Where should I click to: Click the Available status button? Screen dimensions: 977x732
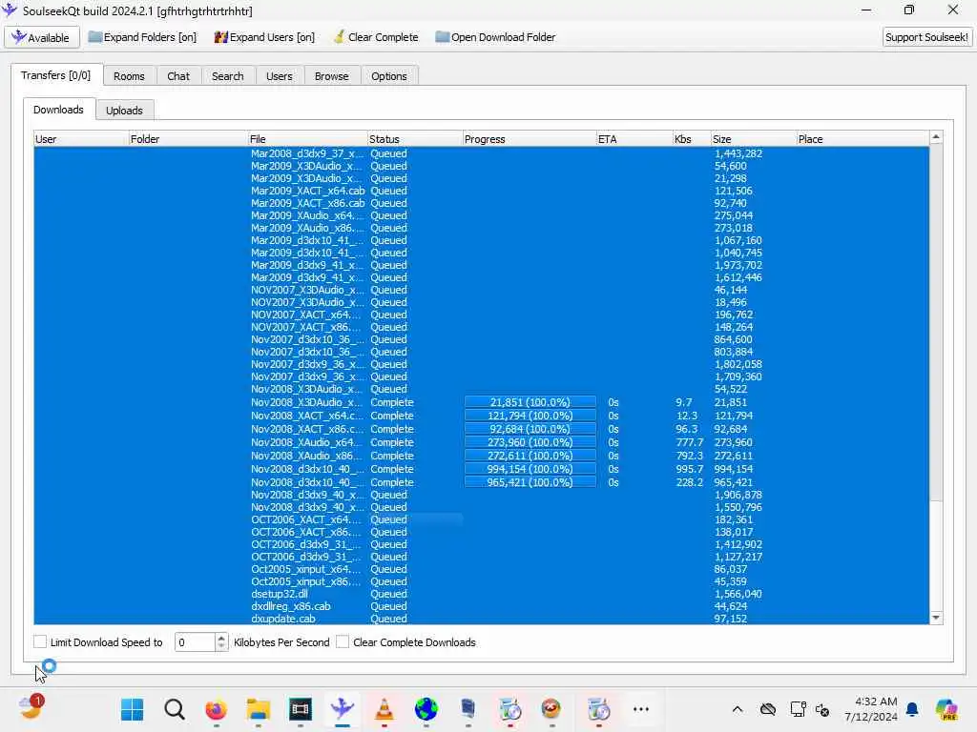(42, 37)
